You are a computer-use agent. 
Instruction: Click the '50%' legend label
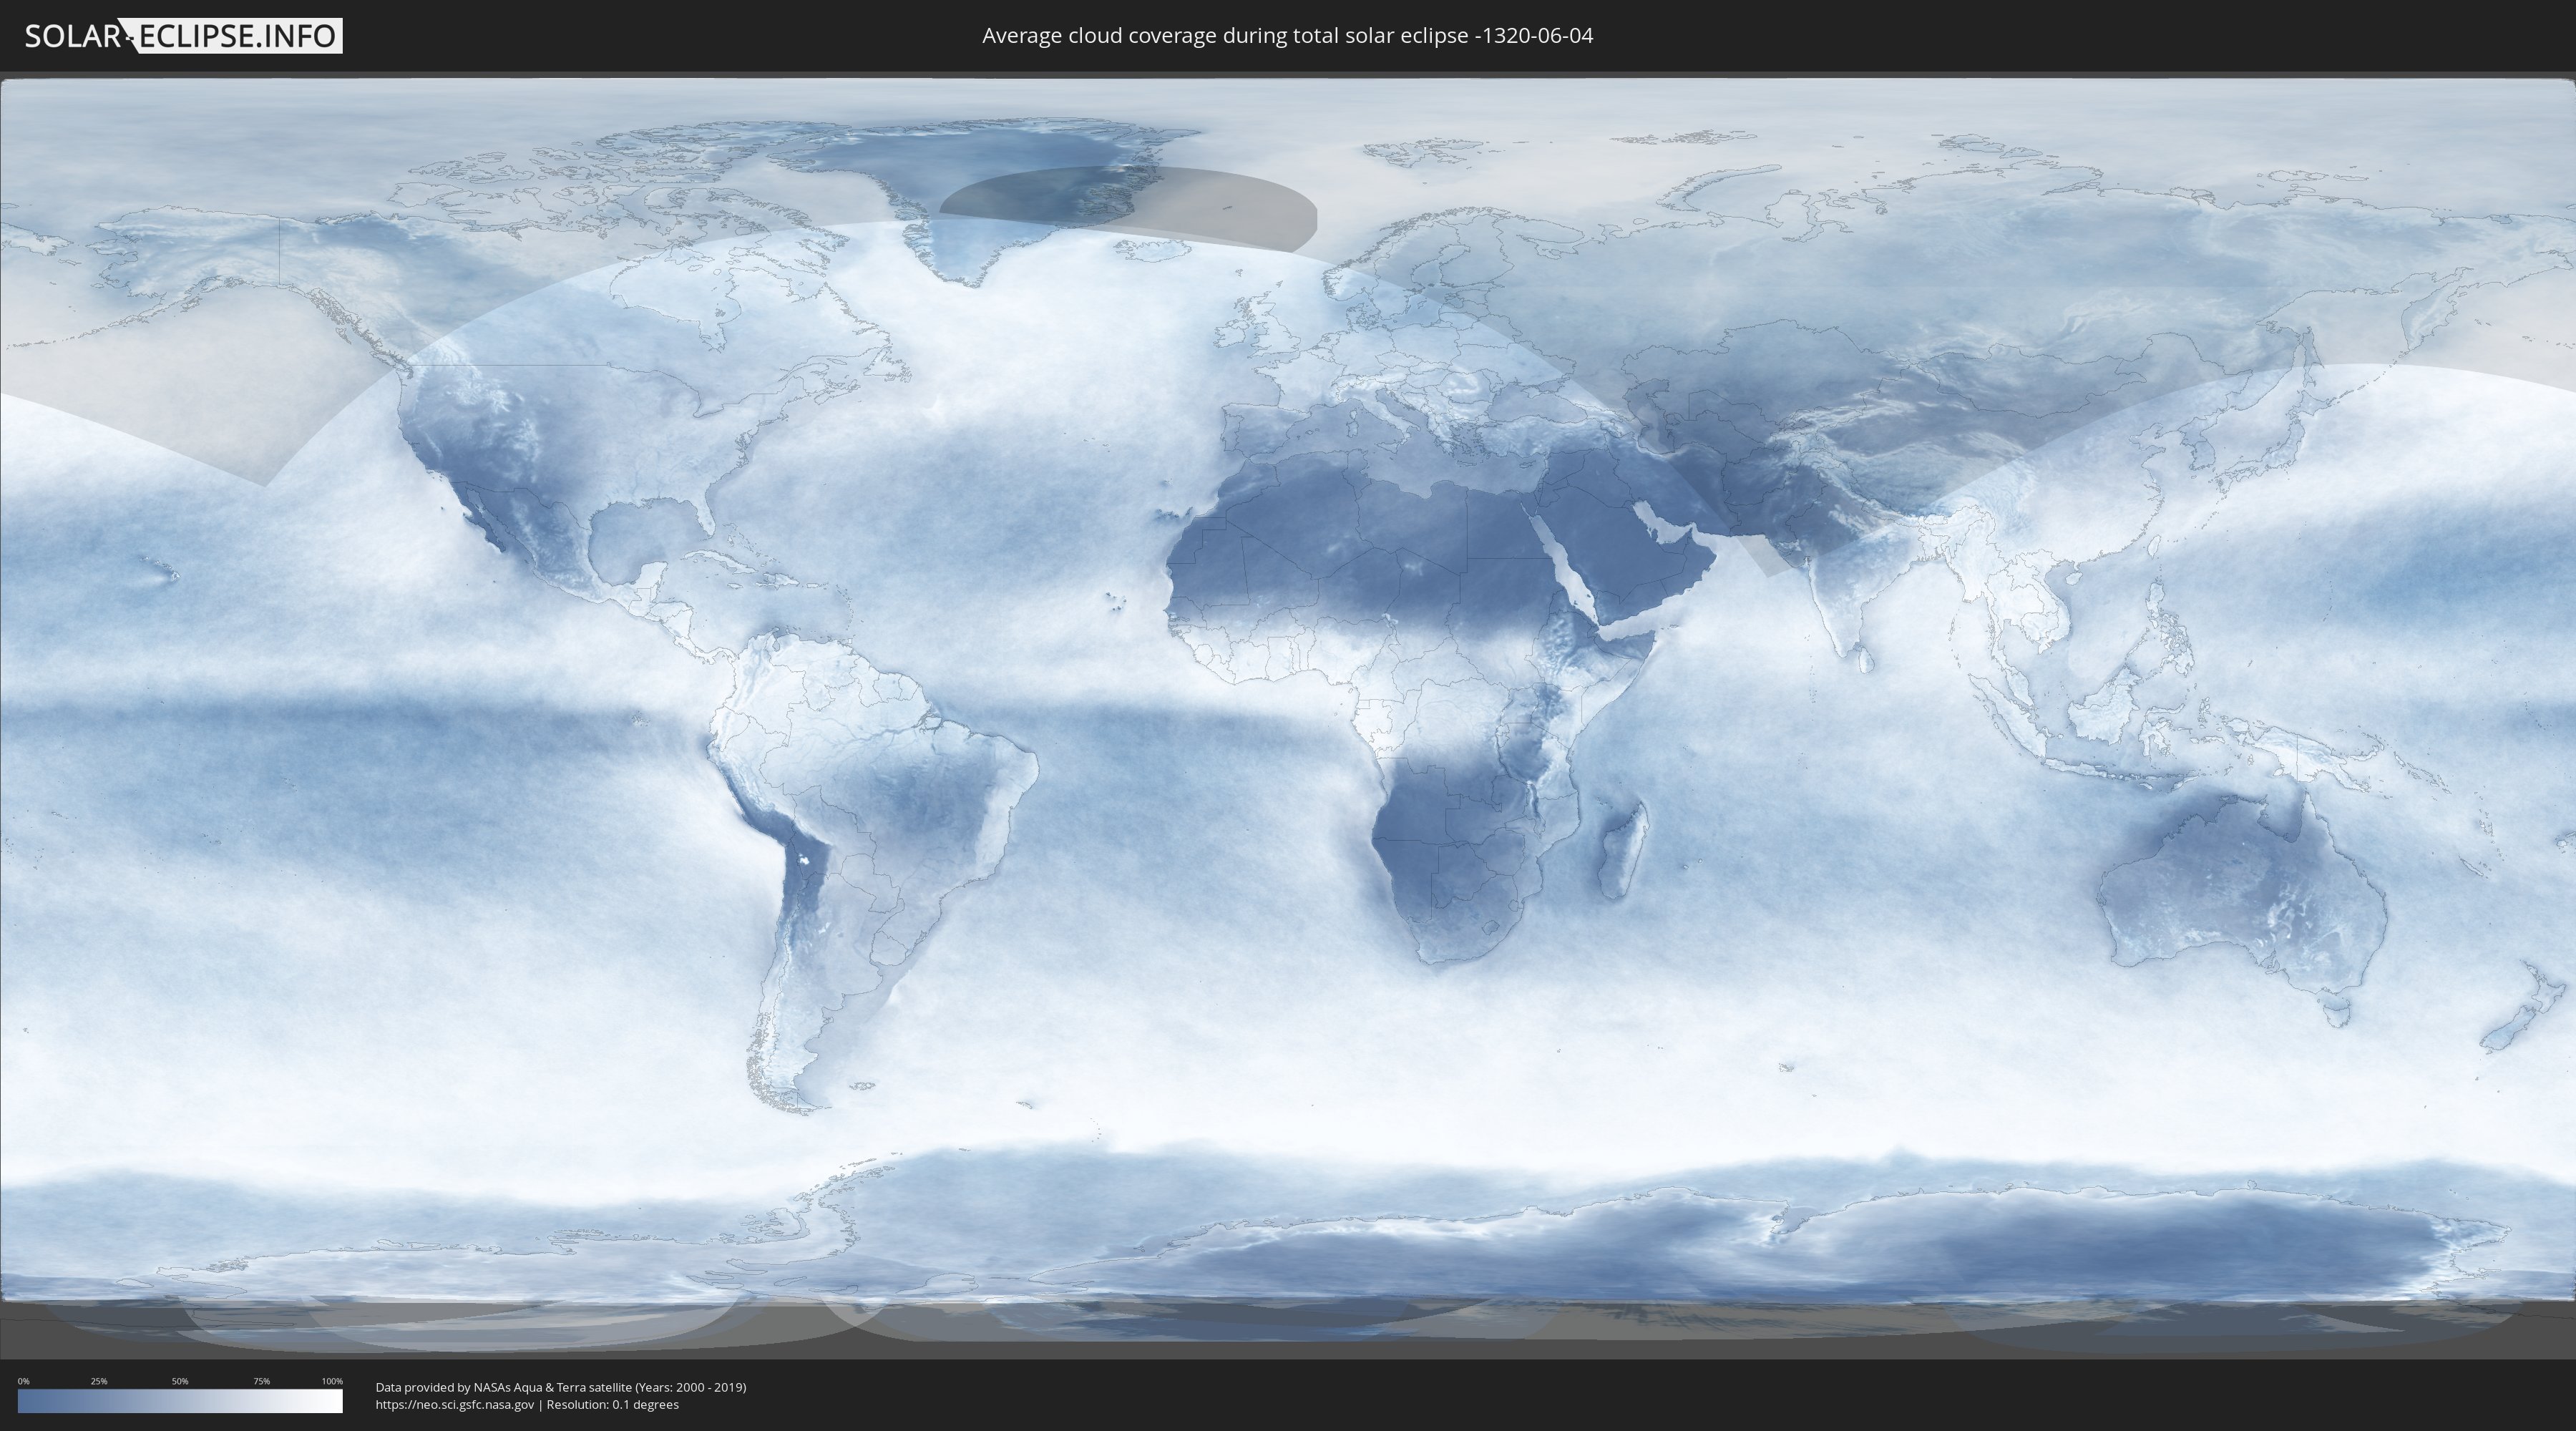[180, 1381]
